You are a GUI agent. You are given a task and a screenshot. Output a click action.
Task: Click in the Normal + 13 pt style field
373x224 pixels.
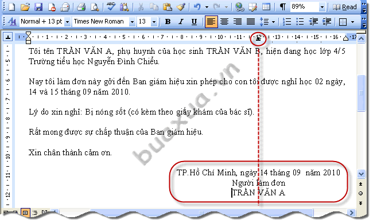tap(42, 21)
